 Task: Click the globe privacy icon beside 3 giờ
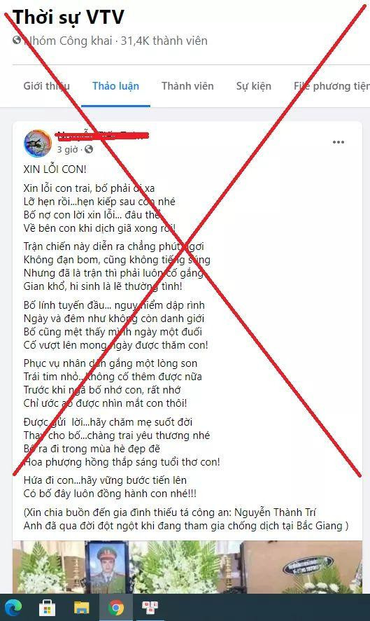pos(89,149)
